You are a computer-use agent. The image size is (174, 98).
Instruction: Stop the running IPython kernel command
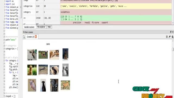click(167, 37)
